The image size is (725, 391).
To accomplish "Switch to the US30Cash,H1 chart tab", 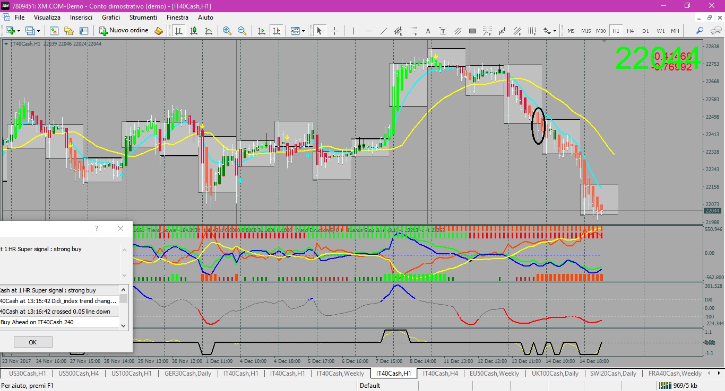I will click(27, 374).
